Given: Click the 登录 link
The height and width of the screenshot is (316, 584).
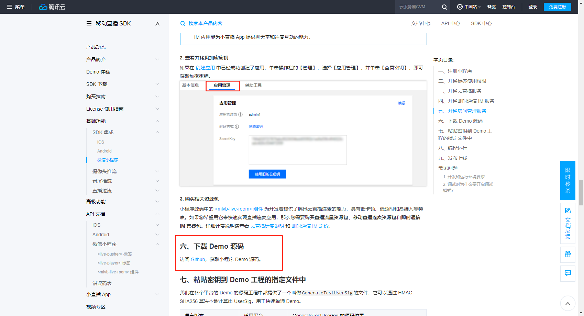Looking at the screenshot, I should [533, 7].
